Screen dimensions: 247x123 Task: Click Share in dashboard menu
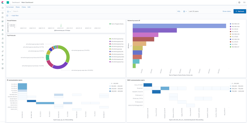click(18, 7)
